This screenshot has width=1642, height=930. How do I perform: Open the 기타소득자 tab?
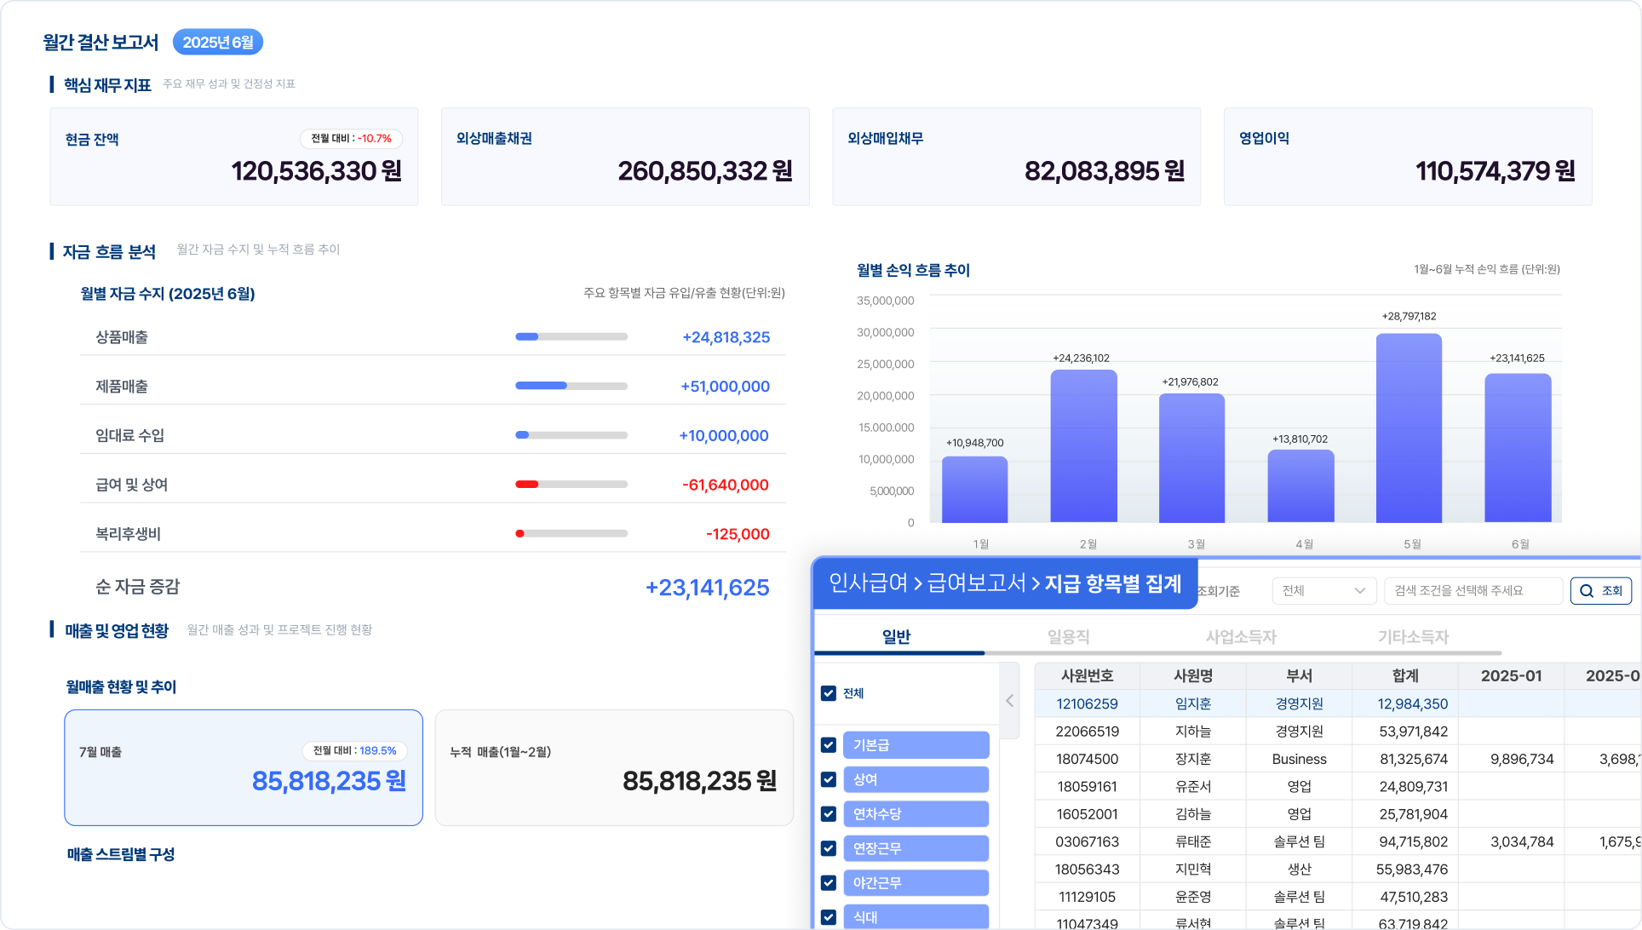pos(1413,637)
